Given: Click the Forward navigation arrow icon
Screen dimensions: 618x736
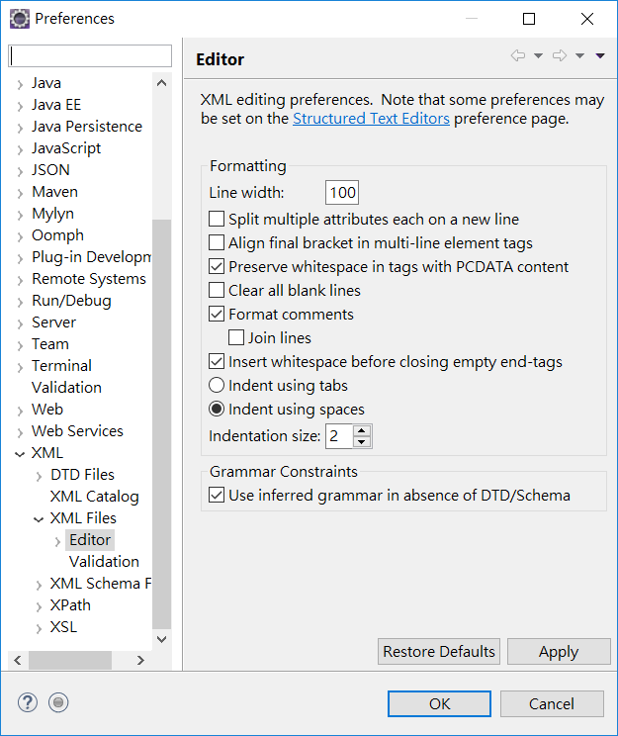Looking at the screenshot, I should click(x=560, y=56).
